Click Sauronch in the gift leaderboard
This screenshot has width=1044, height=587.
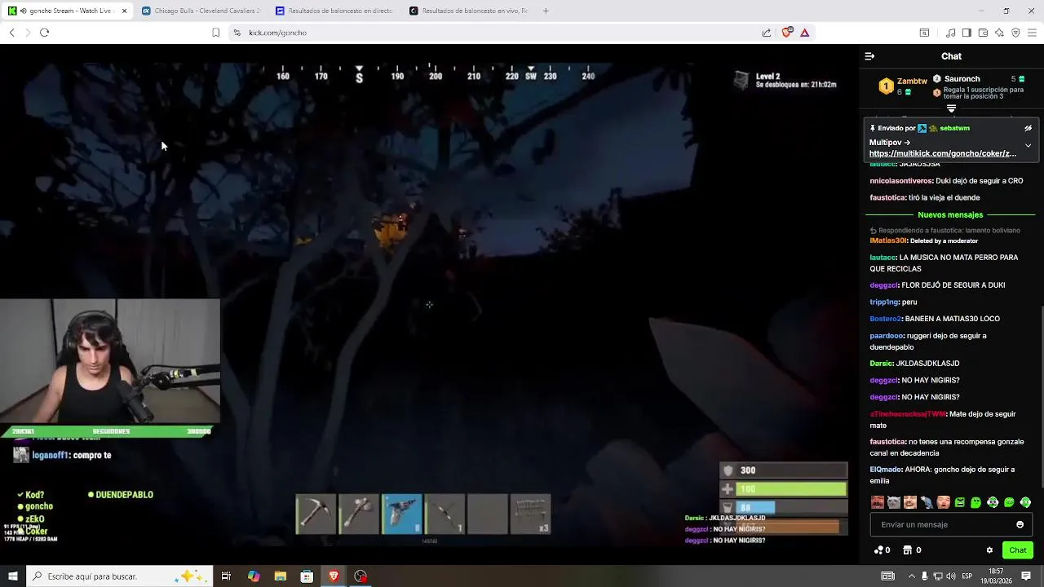962,79
